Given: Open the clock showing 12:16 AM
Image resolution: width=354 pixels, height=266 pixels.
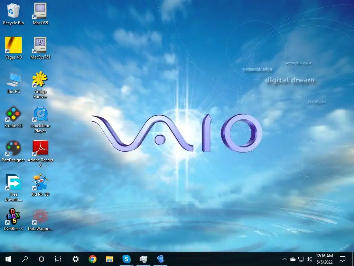Looking at the screenshot, I should pyautogui.click(x=324, y=259).
